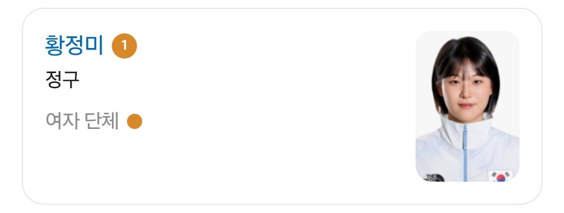
Task: Pick the orange medal color dot
Action: tap(134, 121)
